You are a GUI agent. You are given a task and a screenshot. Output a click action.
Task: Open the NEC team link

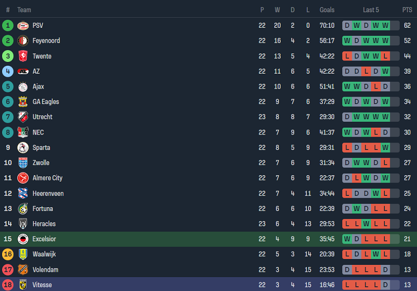click(x=38, y=132)
